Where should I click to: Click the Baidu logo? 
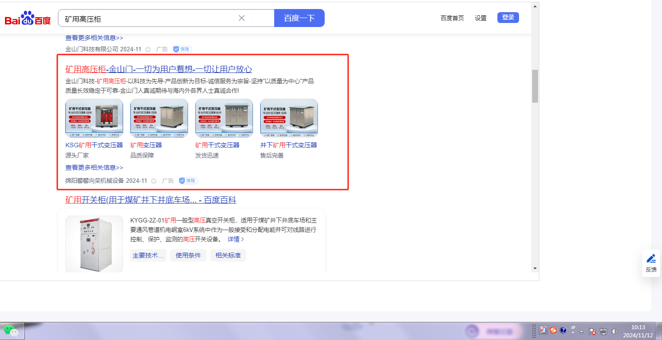coord(28,18)
